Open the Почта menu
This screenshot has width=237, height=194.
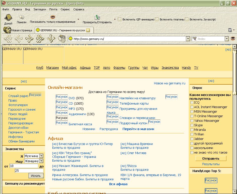click(x=53, y=9)
